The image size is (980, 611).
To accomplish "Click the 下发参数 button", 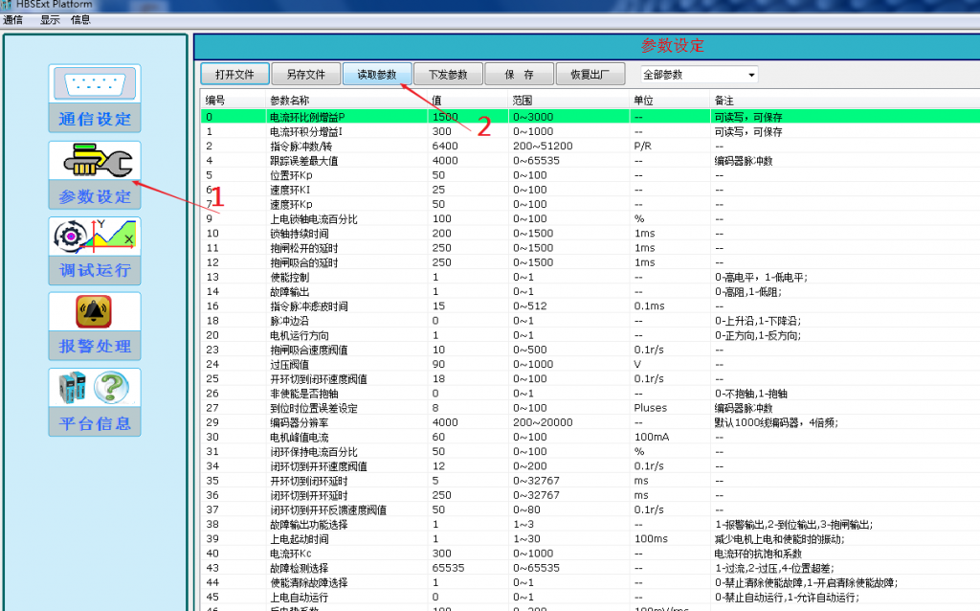I will pyautogui.click(x=448, y=75).
